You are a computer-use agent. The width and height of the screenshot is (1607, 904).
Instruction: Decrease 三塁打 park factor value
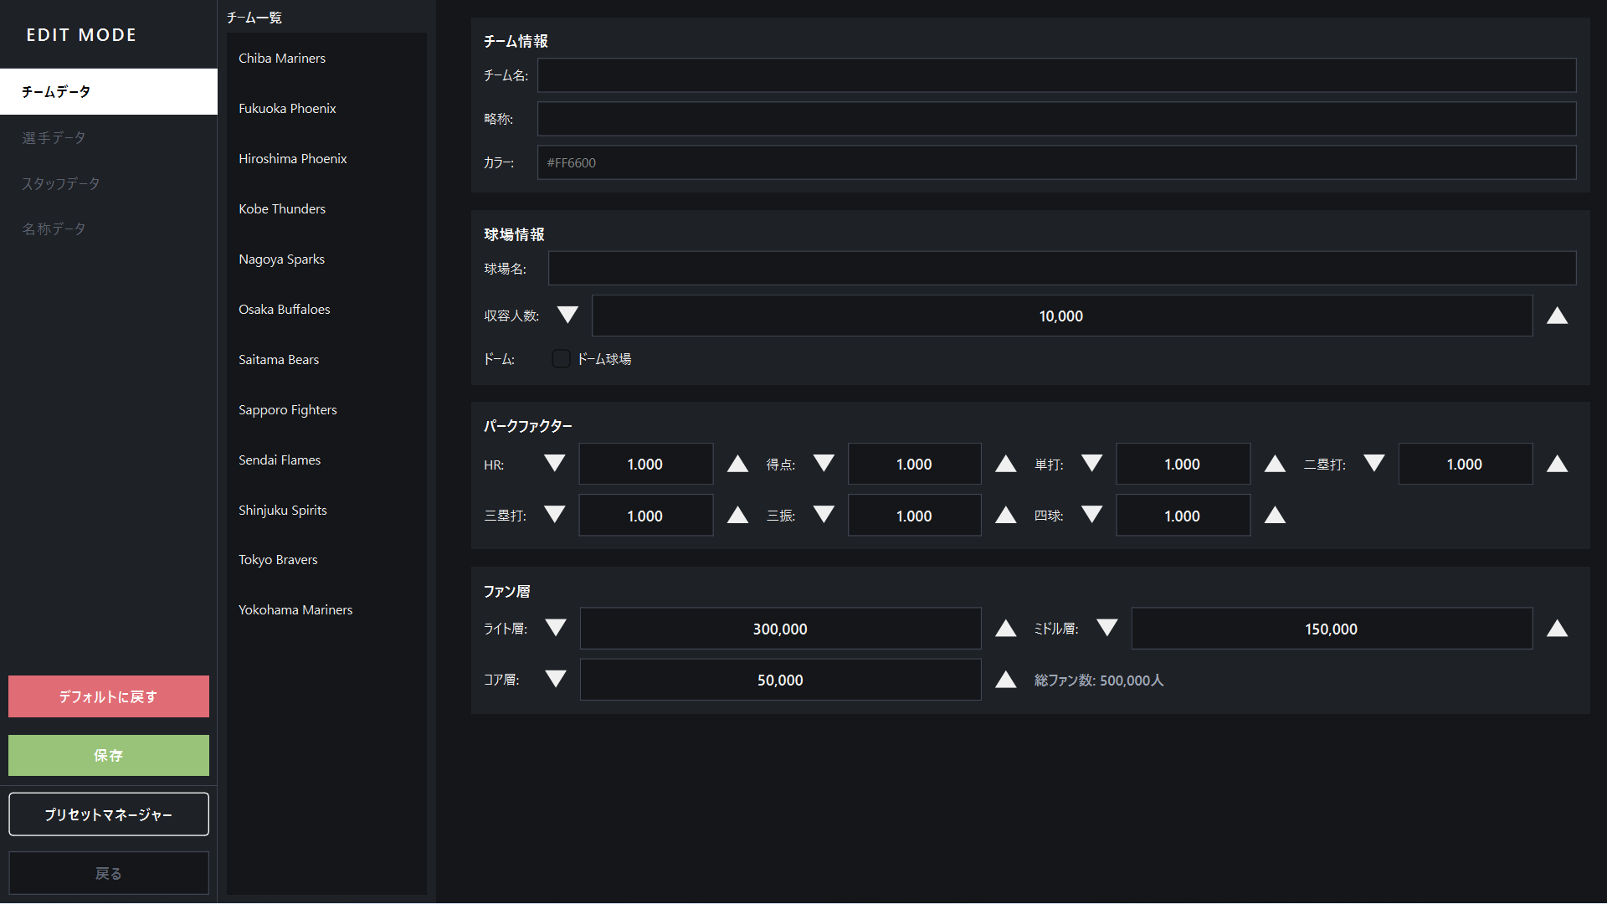pos(554,515)
